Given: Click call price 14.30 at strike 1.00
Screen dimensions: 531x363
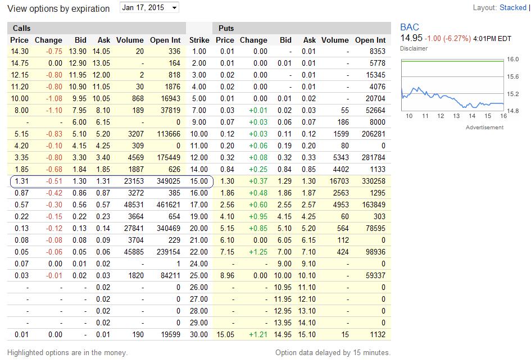Looking at the screenshot, I should pyautogui.click(x=20, y=52).
